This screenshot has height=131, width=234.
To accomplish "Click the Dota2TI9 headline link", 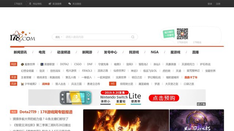I will [46, 112].
